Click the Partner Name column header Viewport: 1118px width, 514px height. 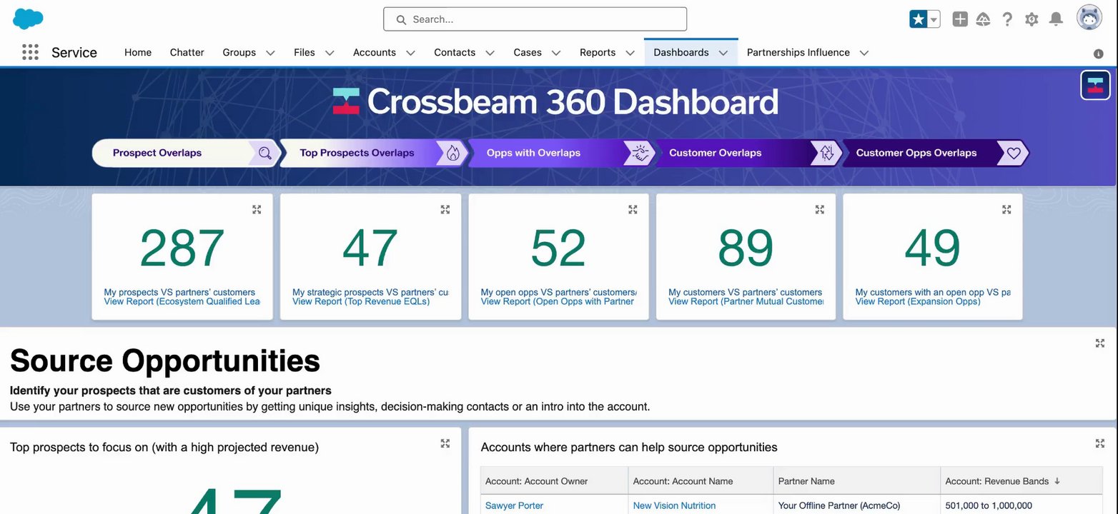point(857,481)
